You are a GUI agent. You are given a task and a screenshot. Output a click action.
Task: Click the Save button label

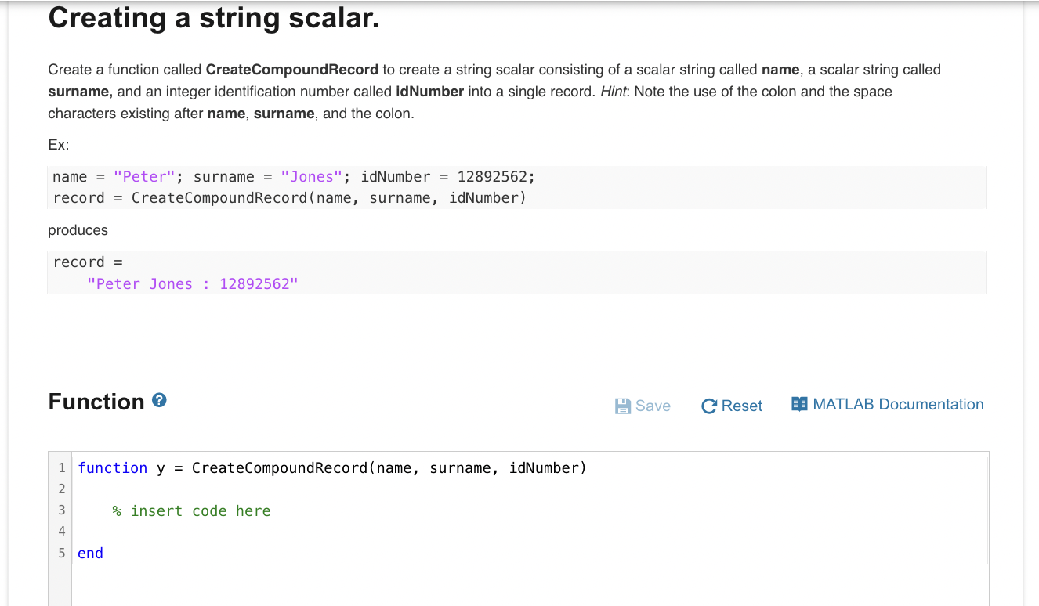click(x=653, y=406)
